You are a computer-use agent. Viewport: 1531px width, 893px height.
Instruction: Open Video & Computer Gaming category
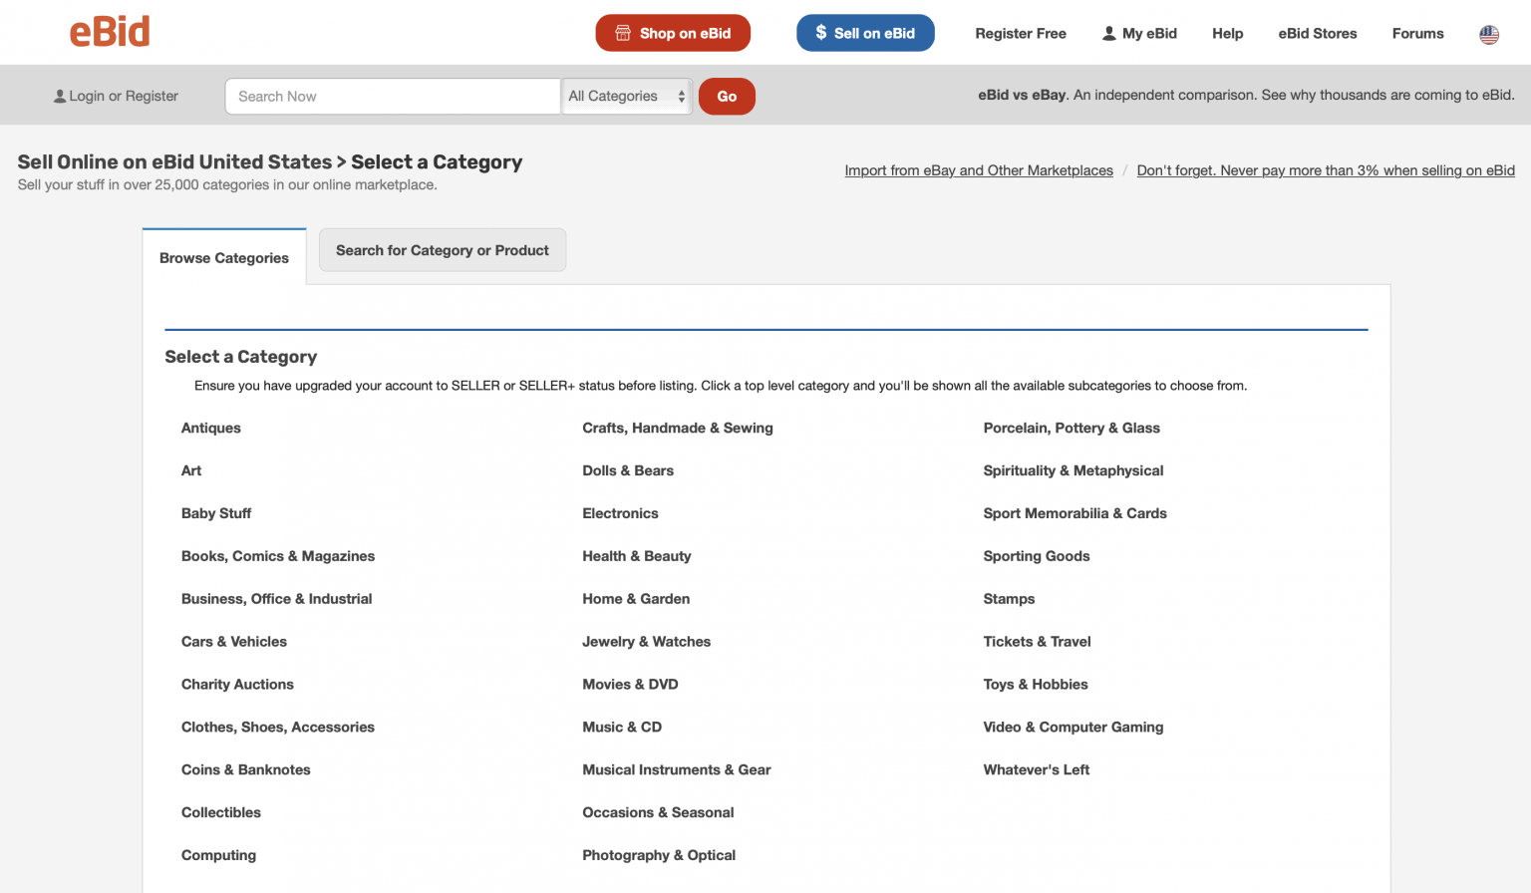1073,729
